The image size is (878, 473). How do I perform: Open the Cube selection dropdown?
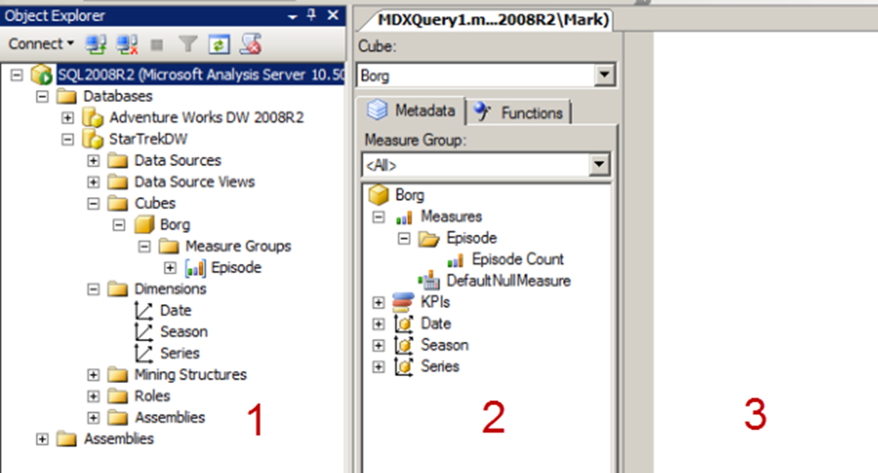pos(605,75)
